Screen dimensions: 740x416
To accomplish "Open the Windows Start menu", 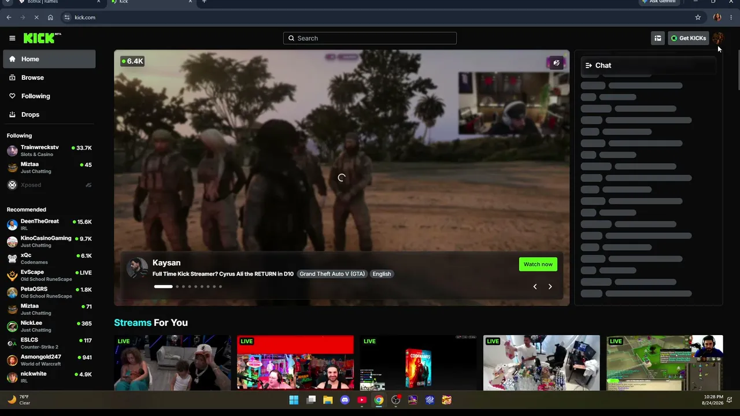I will pyautogui.click(x=294, y=400).
